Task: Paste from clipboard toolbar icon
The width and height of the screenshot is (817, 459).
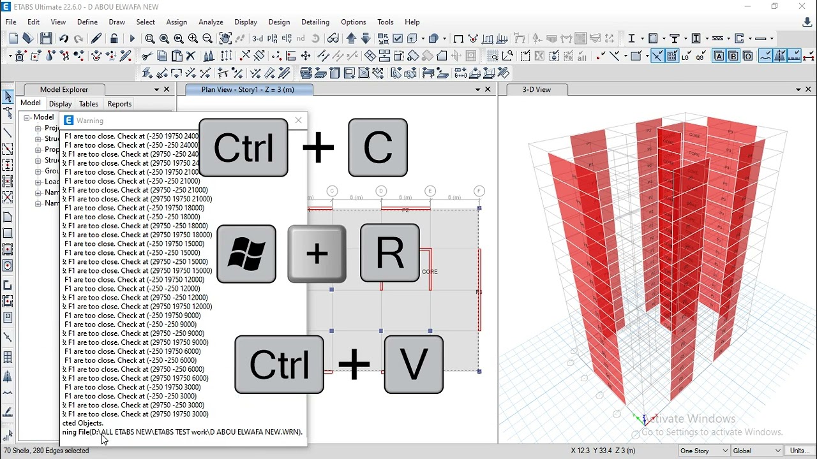Action: [x=177, y=56]
